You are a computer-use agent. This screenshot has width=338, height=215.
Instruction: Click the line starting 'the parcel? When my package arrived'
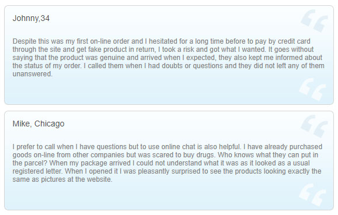click(x=161, y=163)
